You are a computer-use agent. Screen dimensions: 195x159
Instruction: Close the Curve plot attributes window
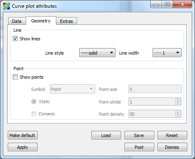click(182, 4)
